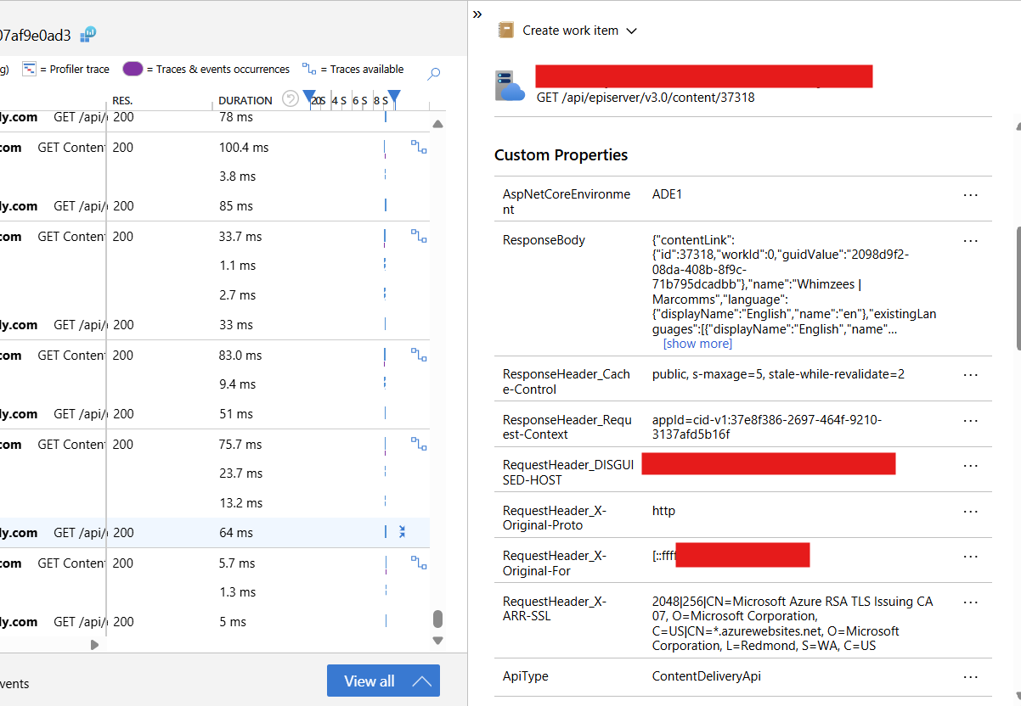The width and height of the screenshot is (1021, 706).
Task: Click the horizontal scroll right arrow in list
Action: [94, 645]
